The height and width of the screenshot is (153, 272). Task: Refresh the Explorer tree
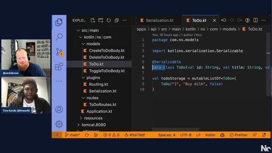click(109, 20)
